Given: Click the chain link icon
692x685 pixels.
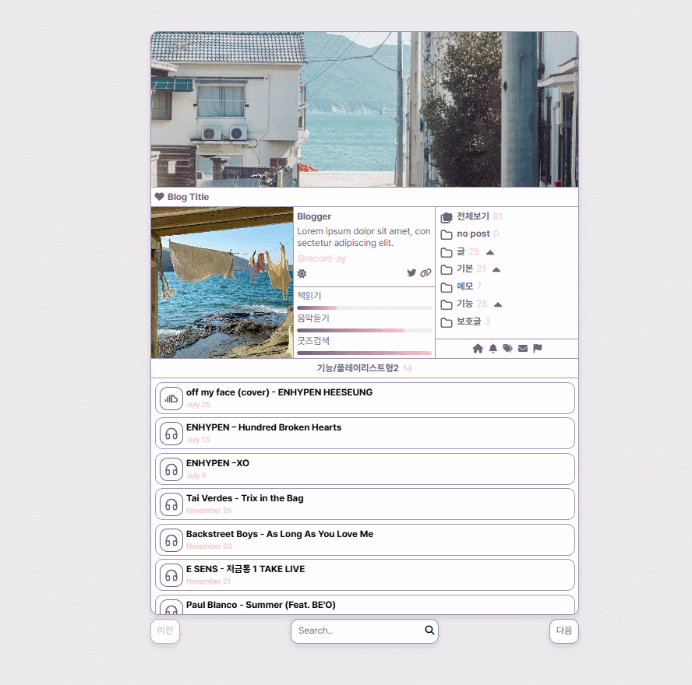Looking at the screenshot, I should [425, 273].
